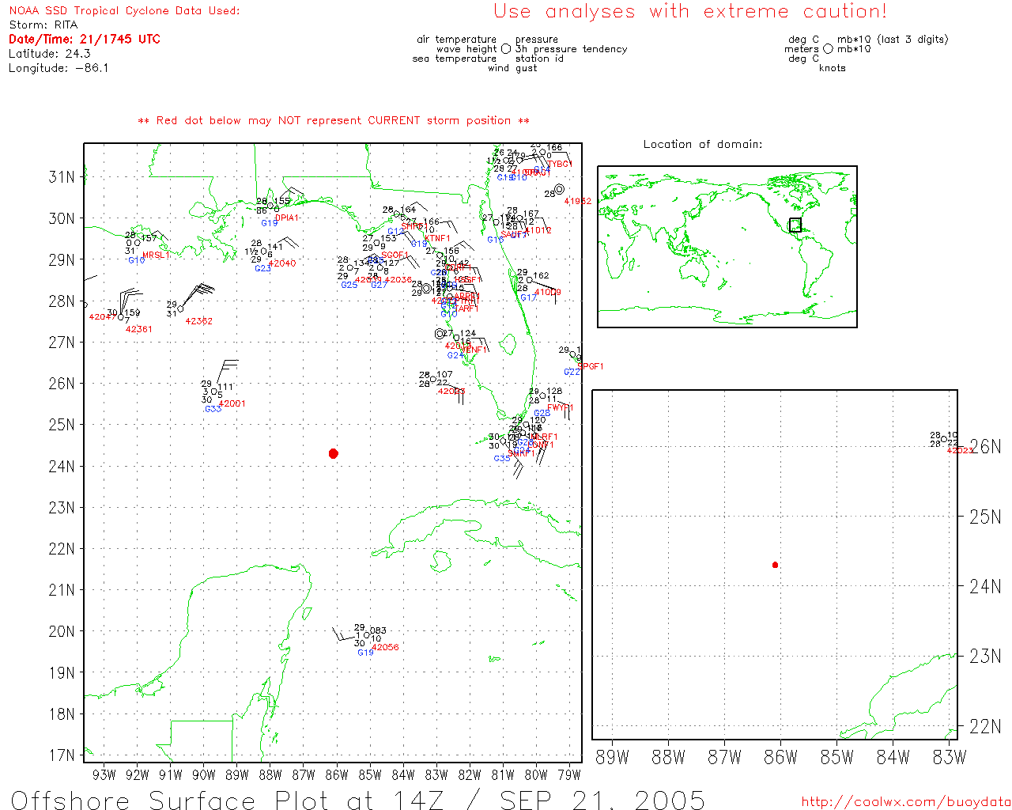Click the blue gust label G33
This screenshot has width=1012, height=810.
point(213,409)
